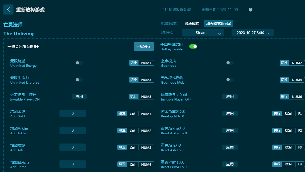Click 设置 hotkey button for Add Ash

coord(122,147)
